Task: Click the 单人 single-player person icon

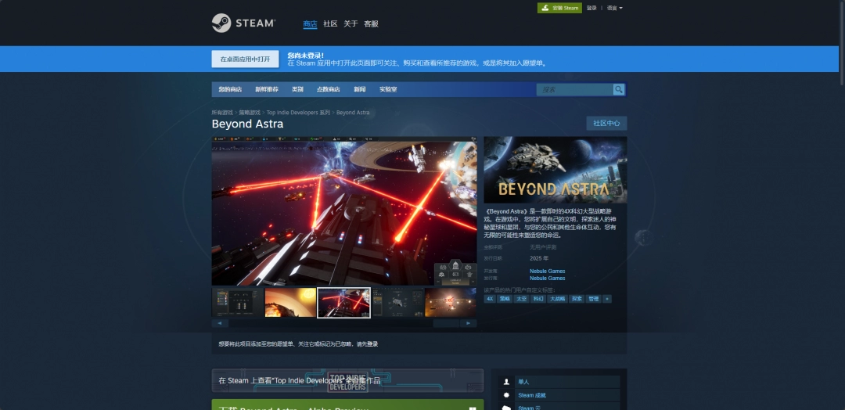Action: tap(506, 382)
